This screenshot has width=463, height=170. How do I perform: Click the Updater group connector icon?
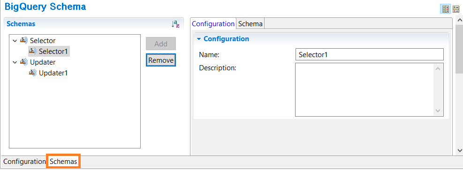tap(24, 62)
